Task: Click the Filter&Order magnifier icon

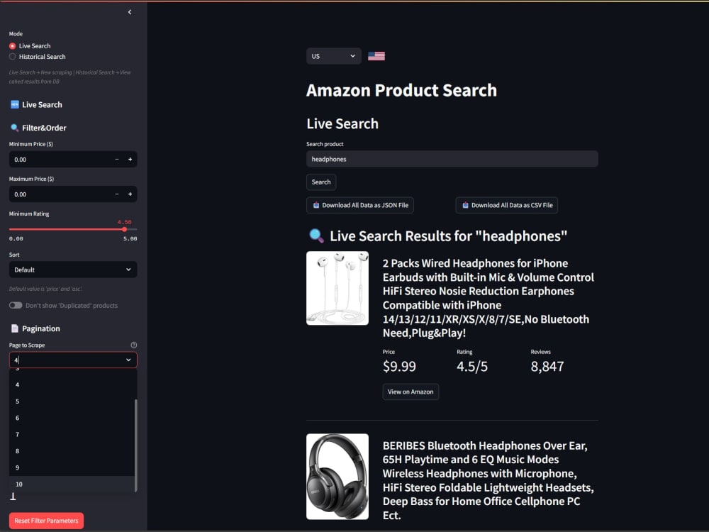Action: [14, 128]
